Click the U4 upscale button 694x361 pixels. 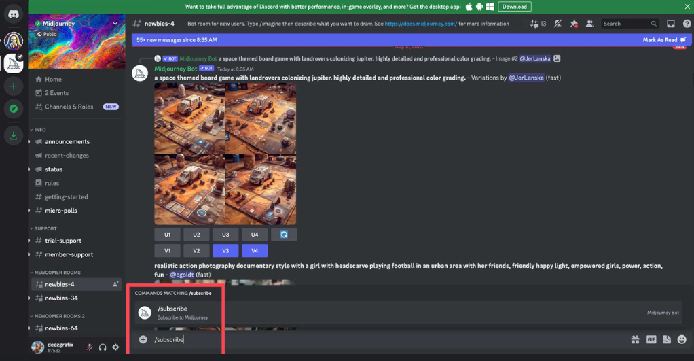click(x=255, y=235)
